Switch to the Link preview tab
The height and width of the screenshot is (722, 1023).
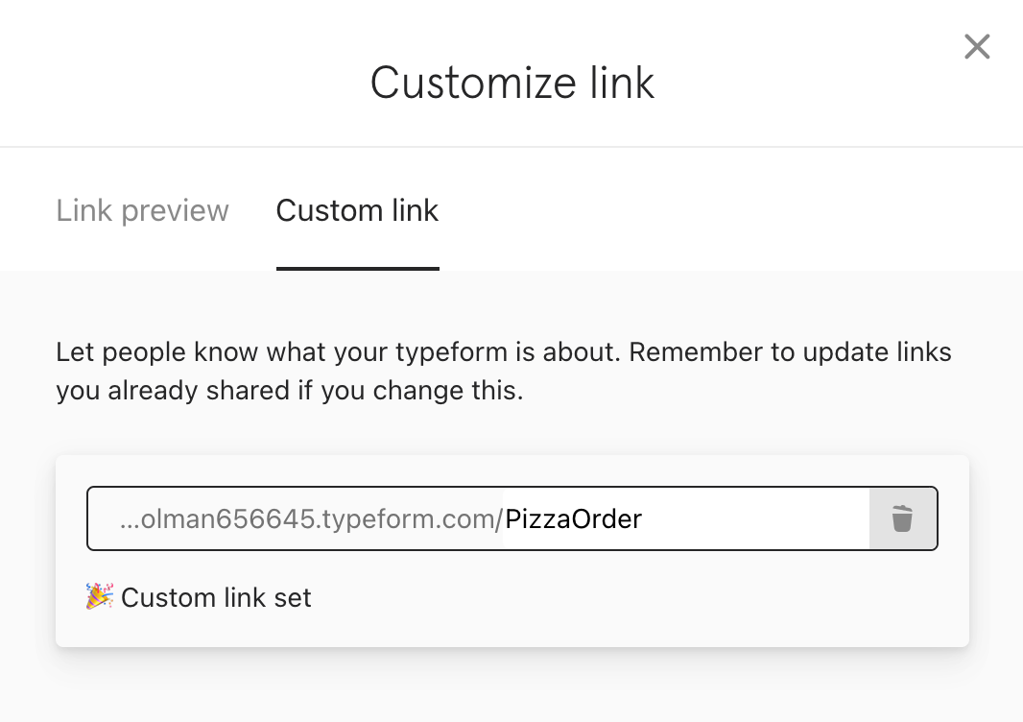click(x=142, y=210)
